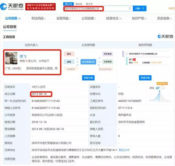Click the 对外投资 node in the structure diagram
Screen dimensions: 175x166
click(x=107, y=54)
